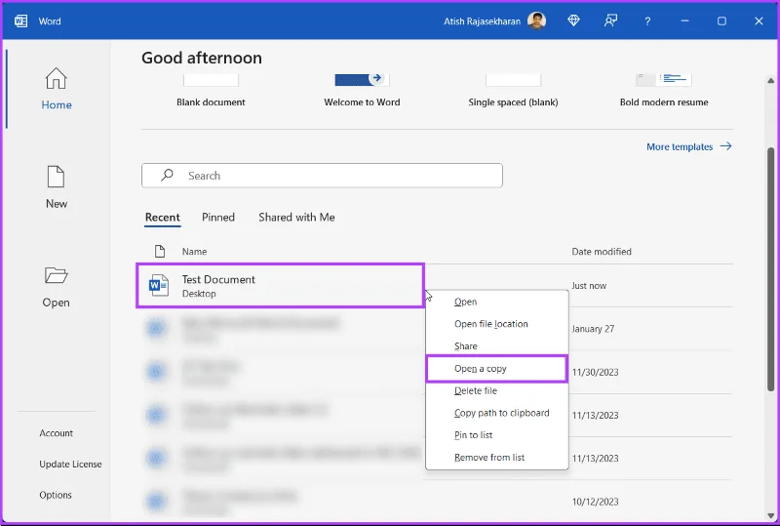Screen dimensions: 780x526
Task: Click the Test Document Word file icon
Action: 159,285
